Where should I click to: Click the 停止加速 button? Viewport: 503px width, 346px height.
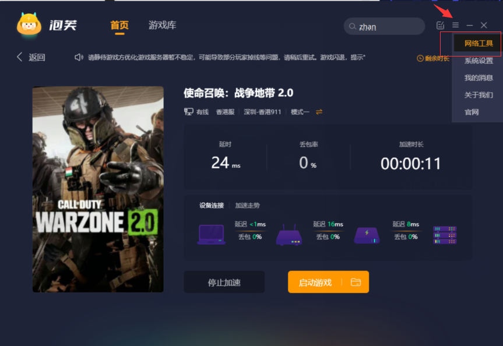coord(224,282)
